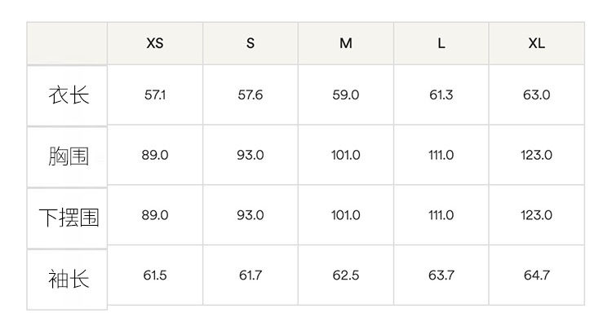Viewport: 612px width, 326px height.
Task: Select the 胸围 value 123.0 under XL
Action: [x=536, y=155]
